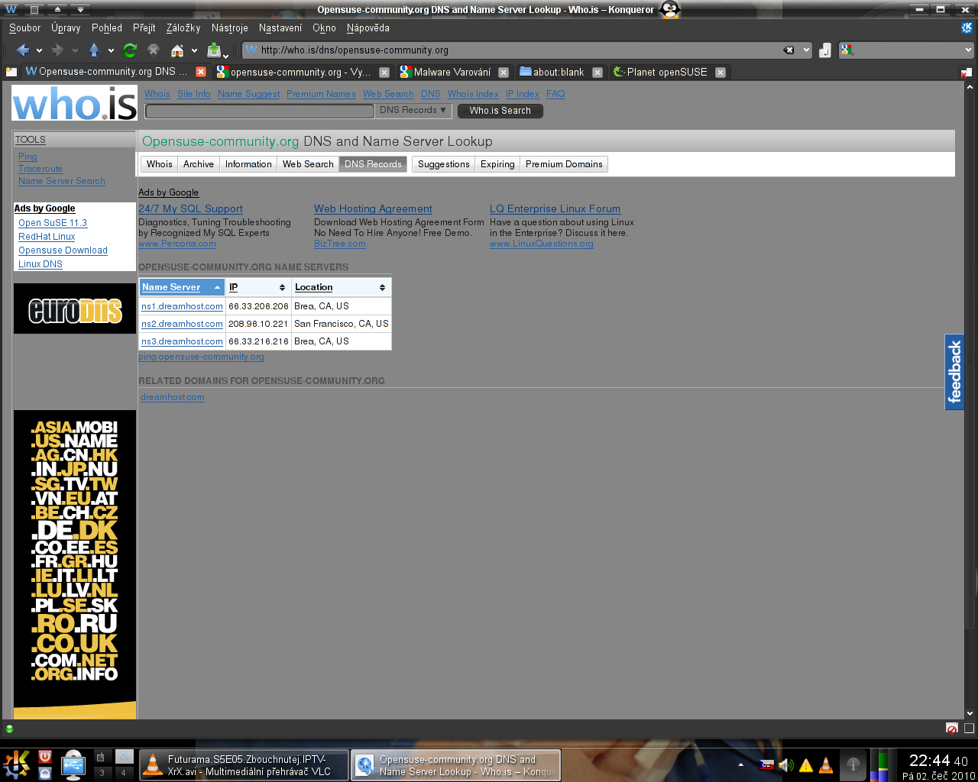Go up one level with Up arrow
978x782 pixels.
94,50
